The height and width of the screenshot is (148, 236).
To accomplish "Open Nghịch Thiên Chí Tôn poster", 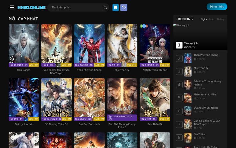I will [x=155, y=45].
